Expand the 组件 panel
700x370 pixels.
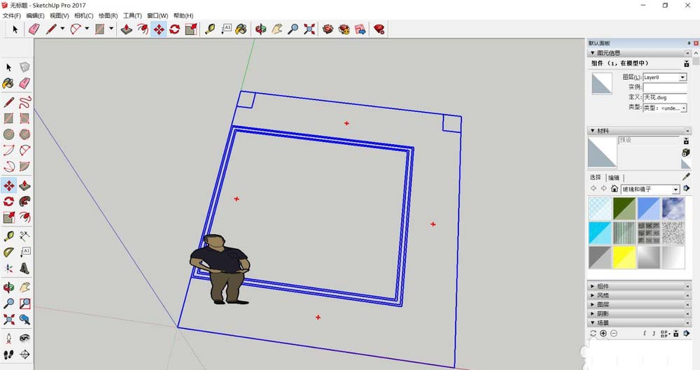click(x=603, y=286)
